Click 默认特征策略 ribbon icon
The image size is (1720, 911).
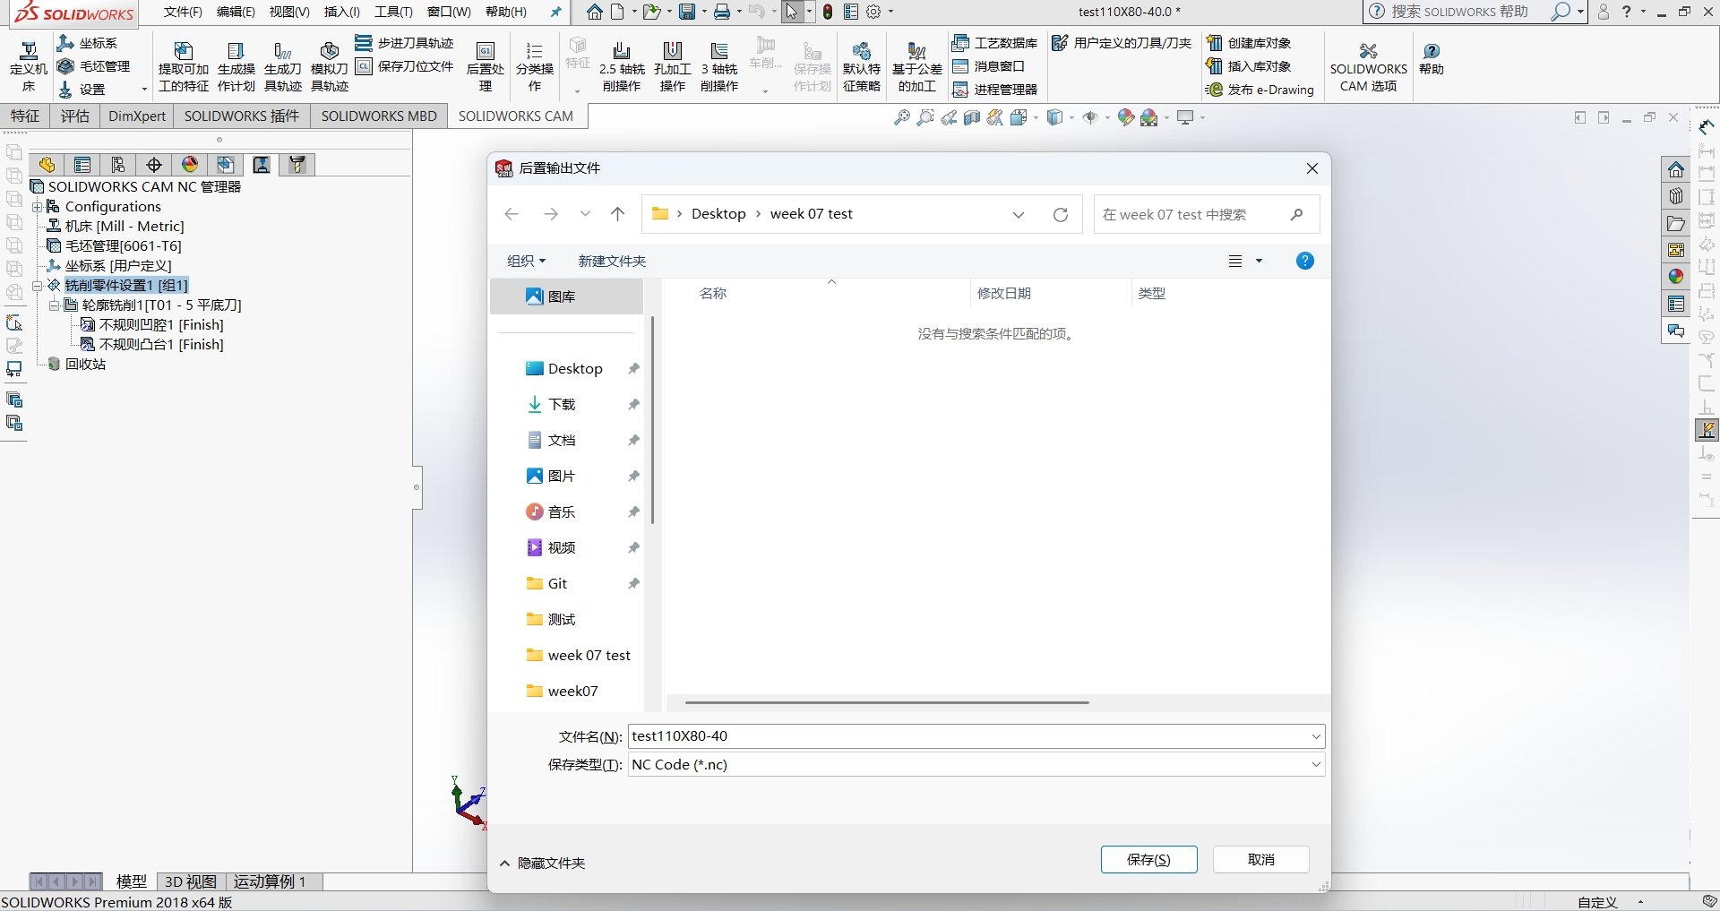coord(862,66)
